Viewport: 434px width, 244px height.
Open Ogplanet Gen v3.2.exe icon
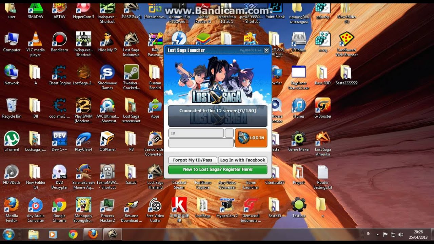click(299, 78)
